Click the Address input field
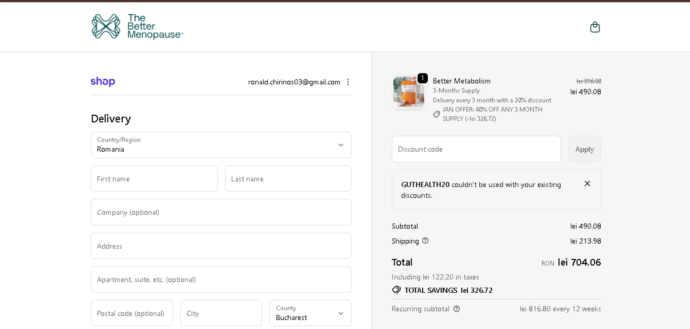 [x=221, y=246]
